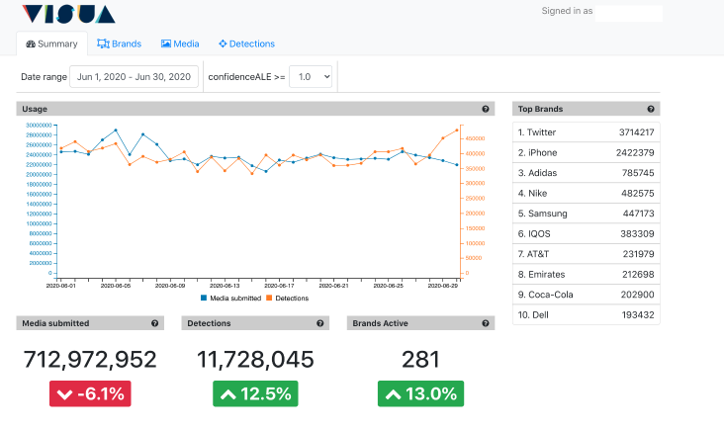Viewport: 724px width, 431px height.
Task: Click the Brands tab icon
Action: (x=103, y=43)
